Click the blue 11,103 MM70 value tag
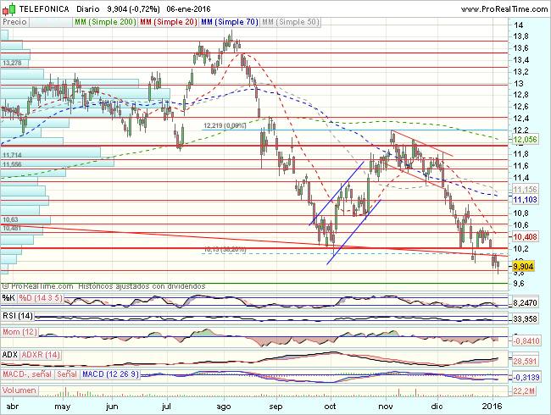Image resolution: width=551 pixels, height=415 pixels. tap(525, 200)
